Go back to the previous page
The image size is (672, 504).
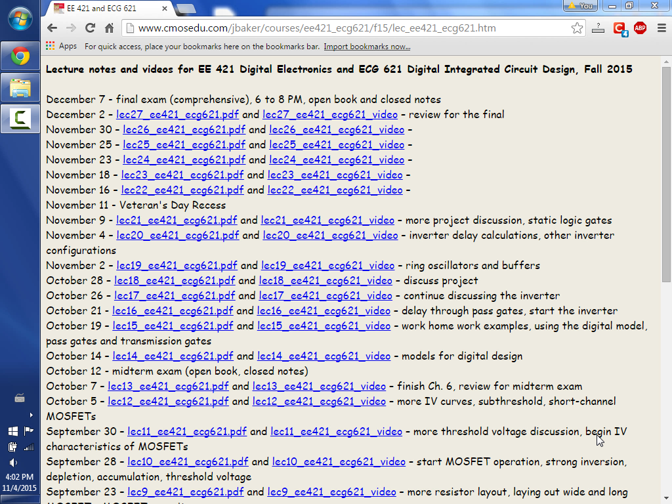tap(52, 28)
